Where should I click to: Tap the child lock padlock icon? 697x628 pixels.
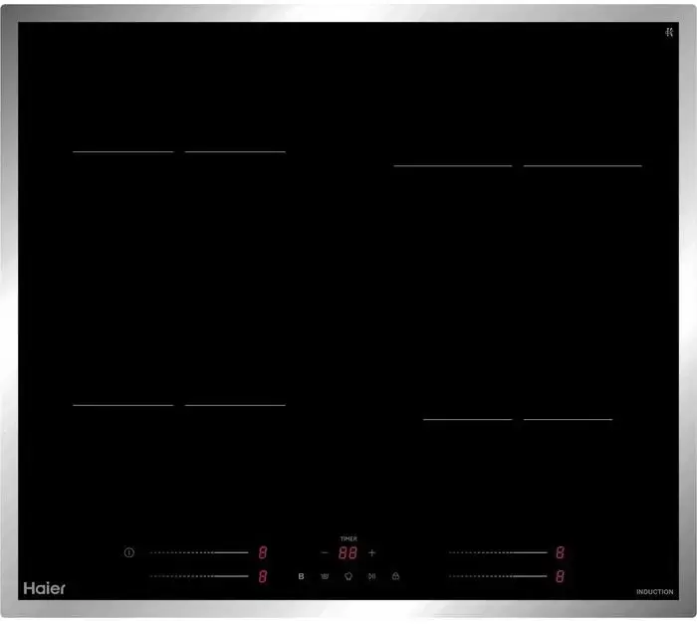click(x=395, y=576)
